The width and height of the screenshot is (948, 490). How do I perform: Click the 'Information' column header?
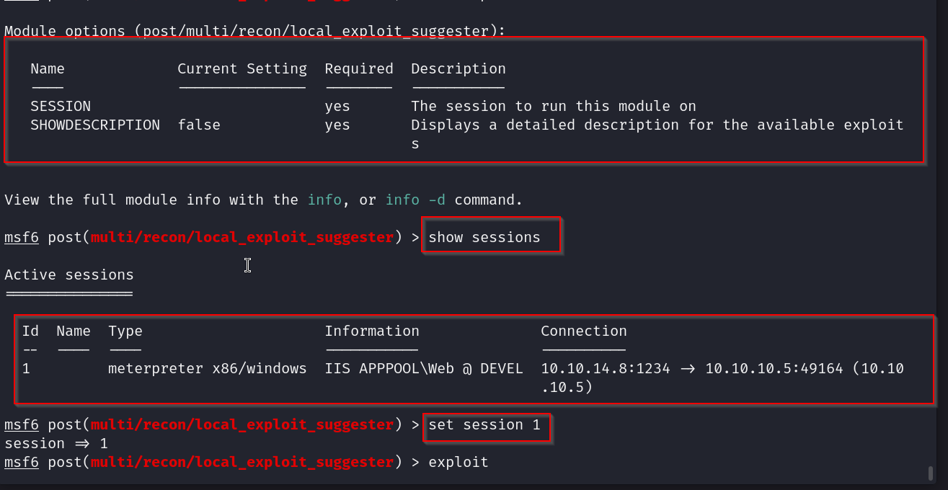372,331
